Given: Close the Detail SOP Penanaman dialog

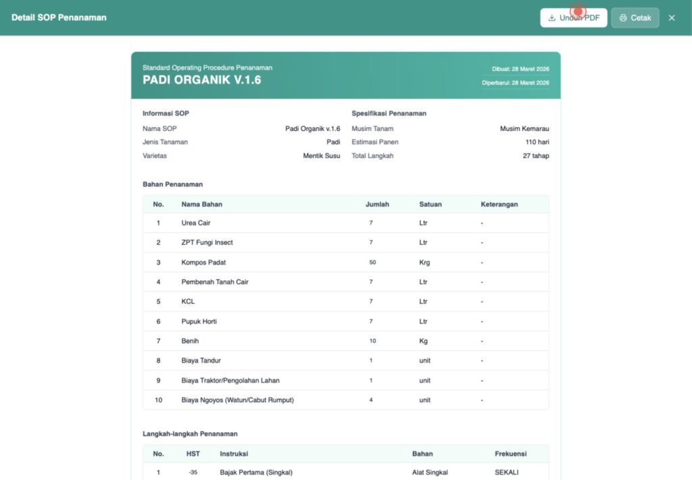Looking at the screenshot, I should click(x=672, y=18).
